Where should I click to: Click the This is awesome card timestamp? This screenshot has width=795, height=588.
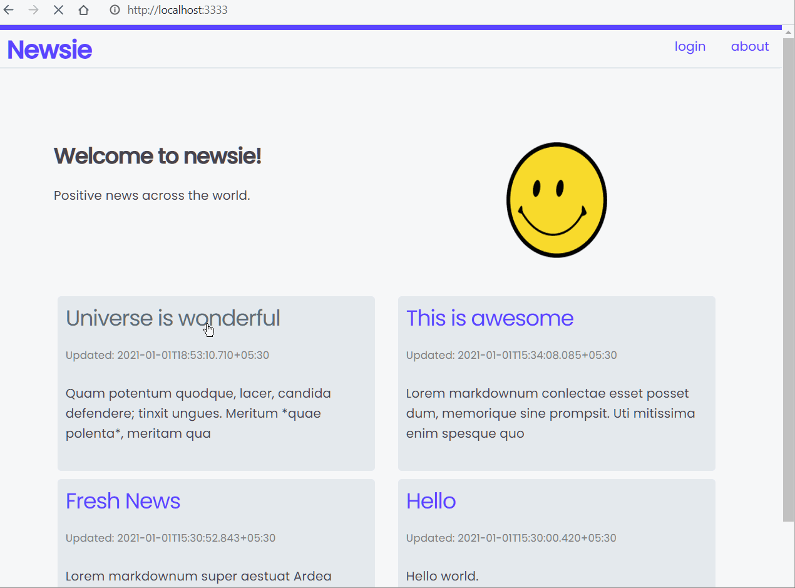(511, 355)
